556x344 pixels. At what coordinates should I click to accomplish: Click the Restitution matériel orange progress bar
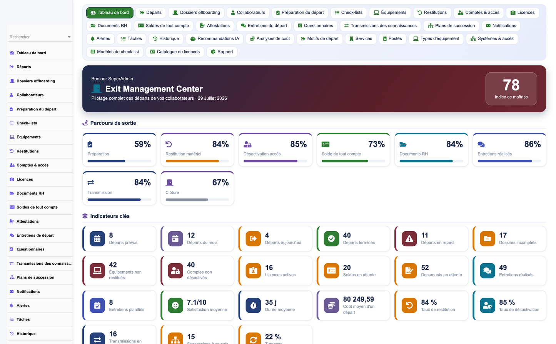coord(197,161)
